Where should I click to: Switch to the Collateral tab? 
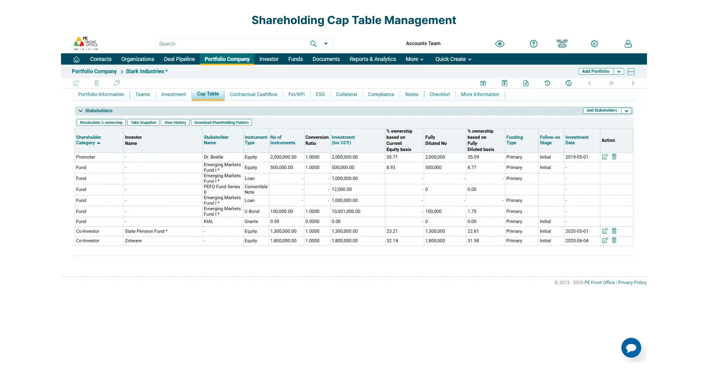pos(346,94)
